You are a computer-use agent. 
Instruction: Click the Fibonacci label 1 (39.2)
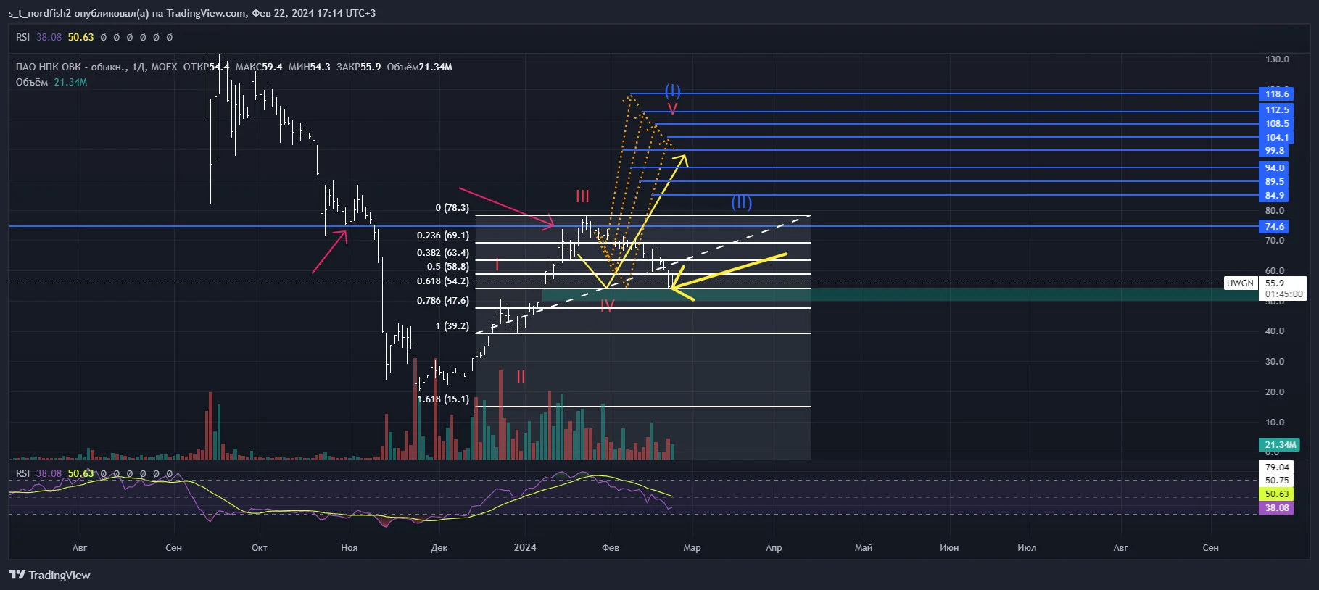(452, 326)
